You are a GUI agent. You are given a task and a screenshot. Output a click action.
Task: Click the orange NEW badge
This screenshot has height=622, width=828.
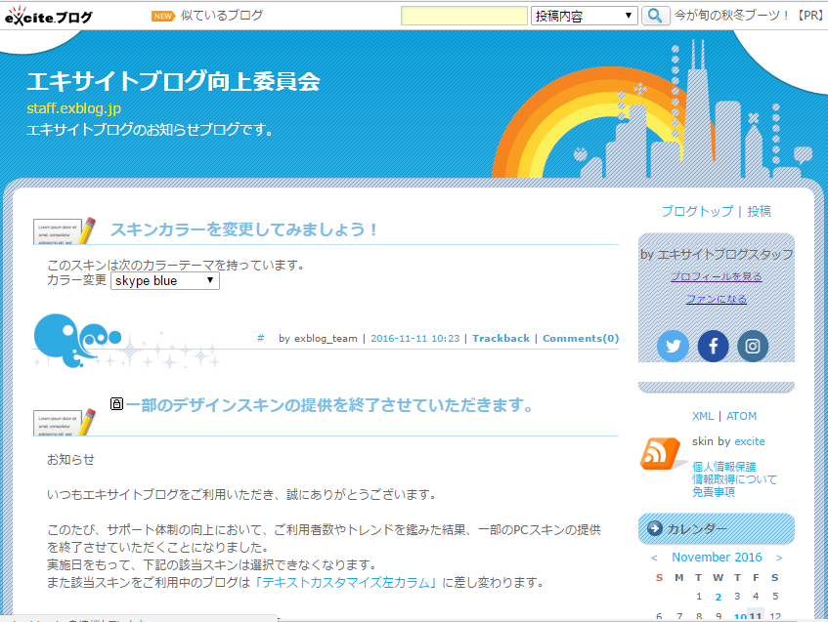point(162,16)
